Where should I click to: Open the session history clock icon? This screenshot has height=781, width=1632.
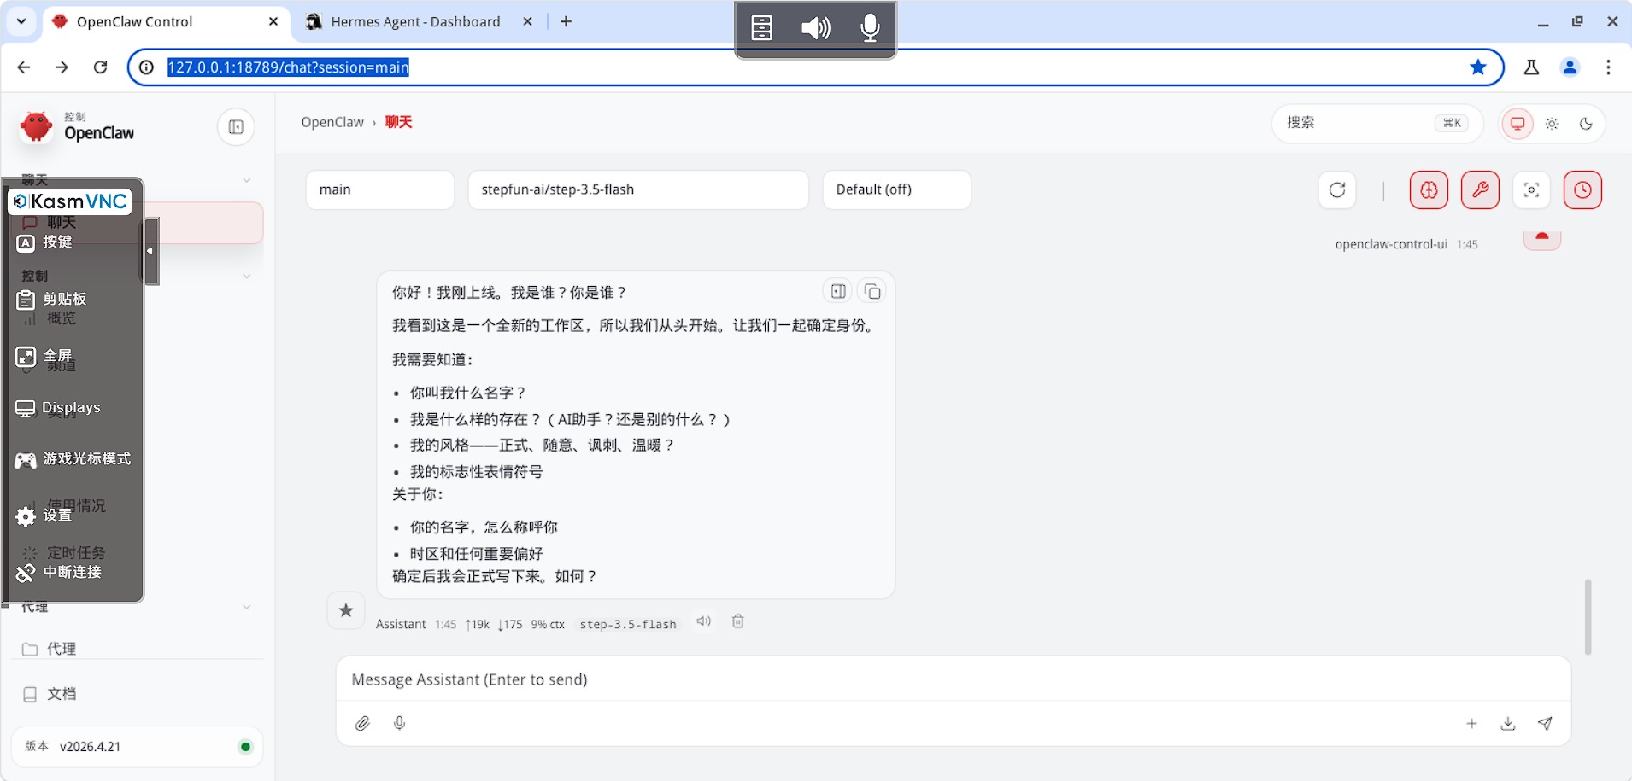click(1582, 189)
